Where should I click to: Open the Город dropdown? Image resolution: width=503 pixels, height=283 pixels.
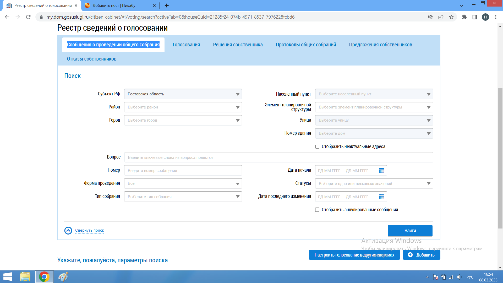coord(183,120)
